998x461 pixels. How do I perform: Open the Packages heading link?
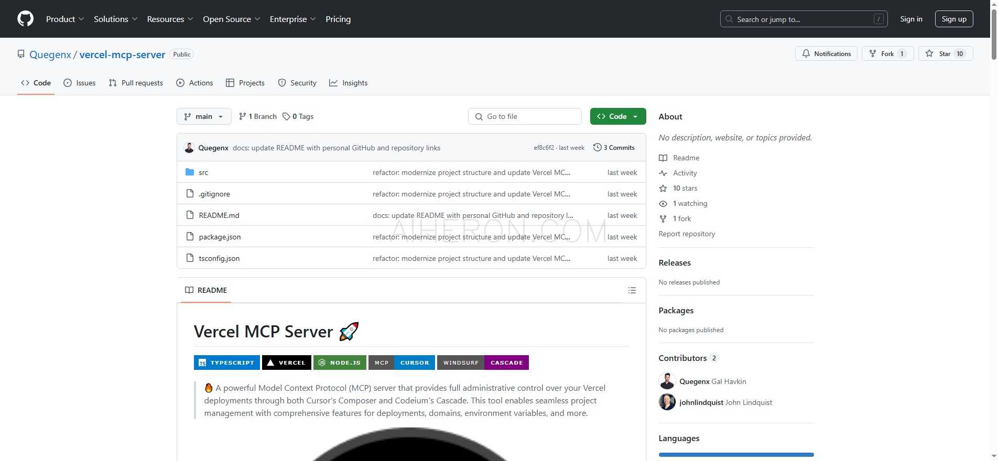(676, 310)
